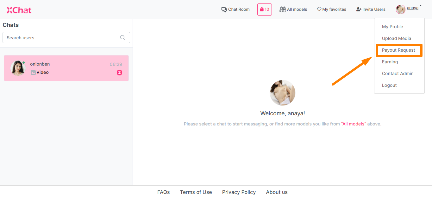Open onionben's avatar thumbnail in chats

(x=18, y=68)
